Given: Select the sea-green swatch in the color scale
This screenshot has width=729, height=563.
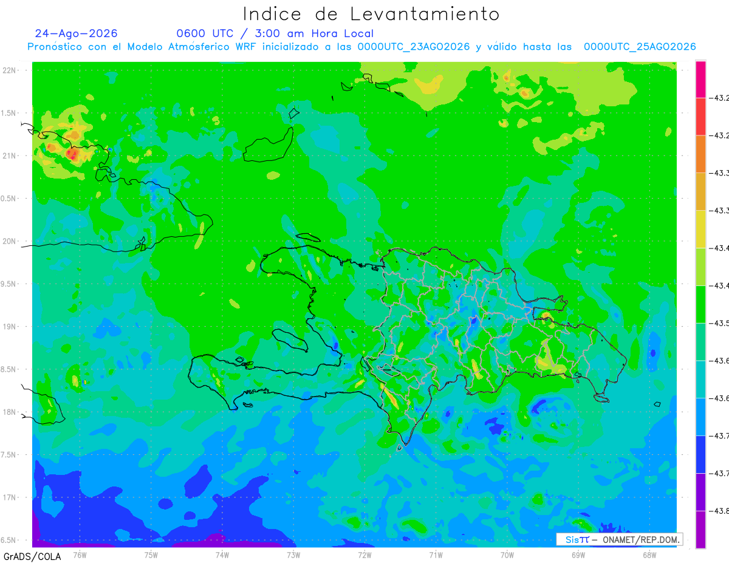Looking at the screenshot, I should (x=700, y=342).
